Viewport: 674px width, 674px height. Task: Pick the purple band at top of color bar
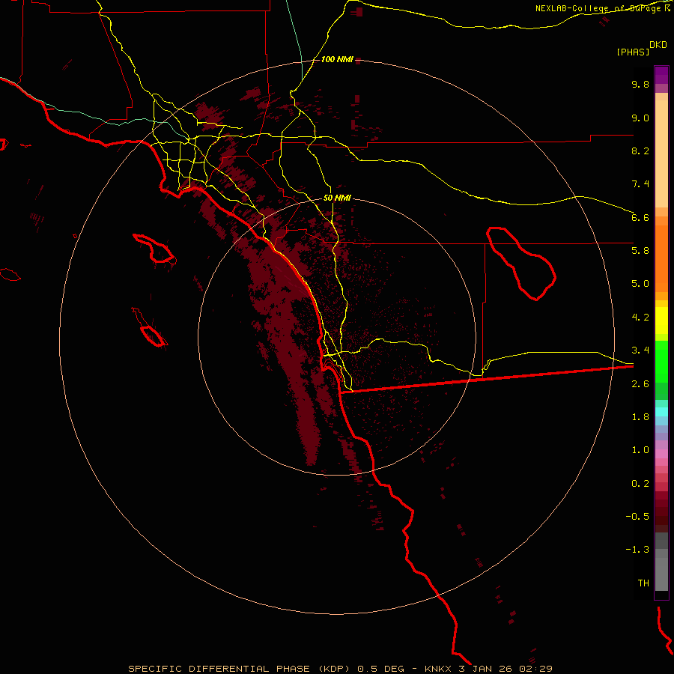click(661, 75)
